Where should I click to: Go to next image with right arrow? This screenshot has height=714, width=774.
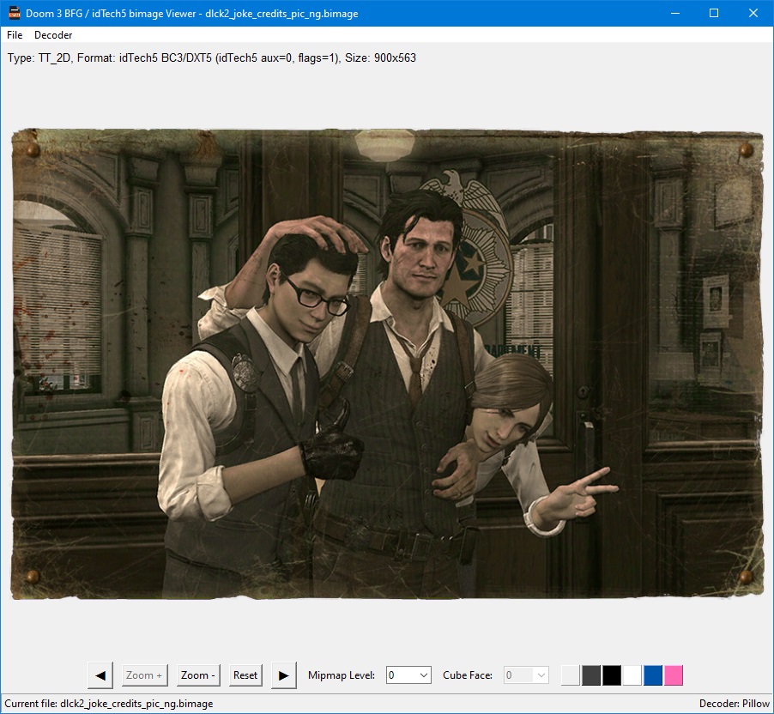284,675
